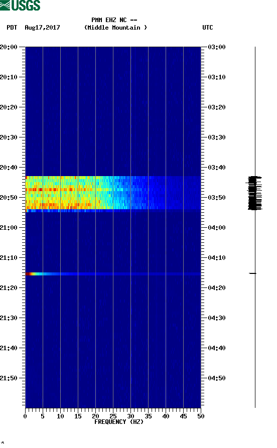Click the USGS logo
277x448 pixels.
tap(20, 5)
